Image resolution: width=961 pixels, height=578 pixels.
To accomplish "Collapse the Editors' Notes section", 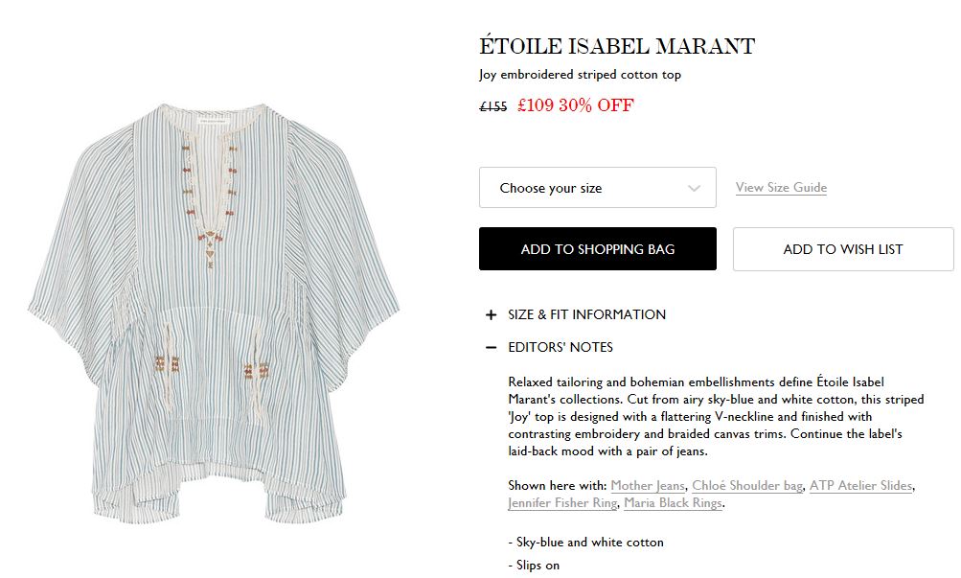I will pyautogui.click(x=561, y=347).
